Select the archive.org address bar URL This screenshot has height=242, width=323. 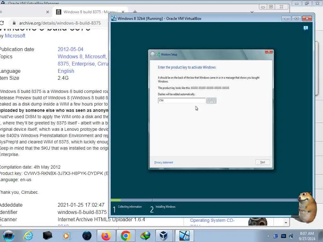pos(60,23)
